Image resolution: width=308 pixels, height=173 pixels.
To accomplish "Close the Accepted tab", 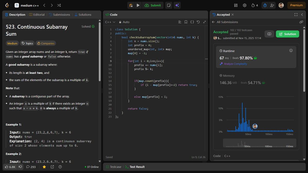I will [233, 15].
